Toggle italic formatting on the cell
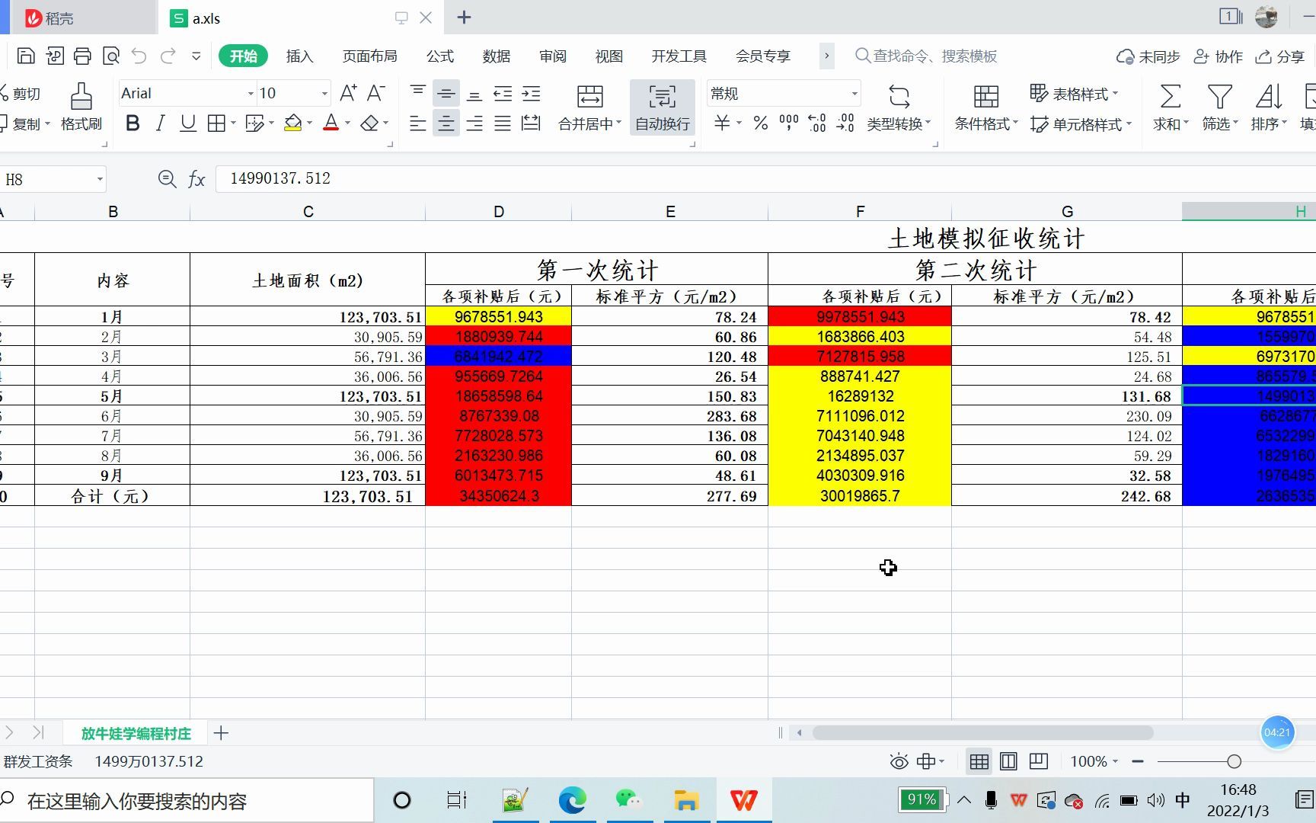Image resolution: width=1316 pixels, height=823 pixels. pyautogui.click(x=160, y=123)
